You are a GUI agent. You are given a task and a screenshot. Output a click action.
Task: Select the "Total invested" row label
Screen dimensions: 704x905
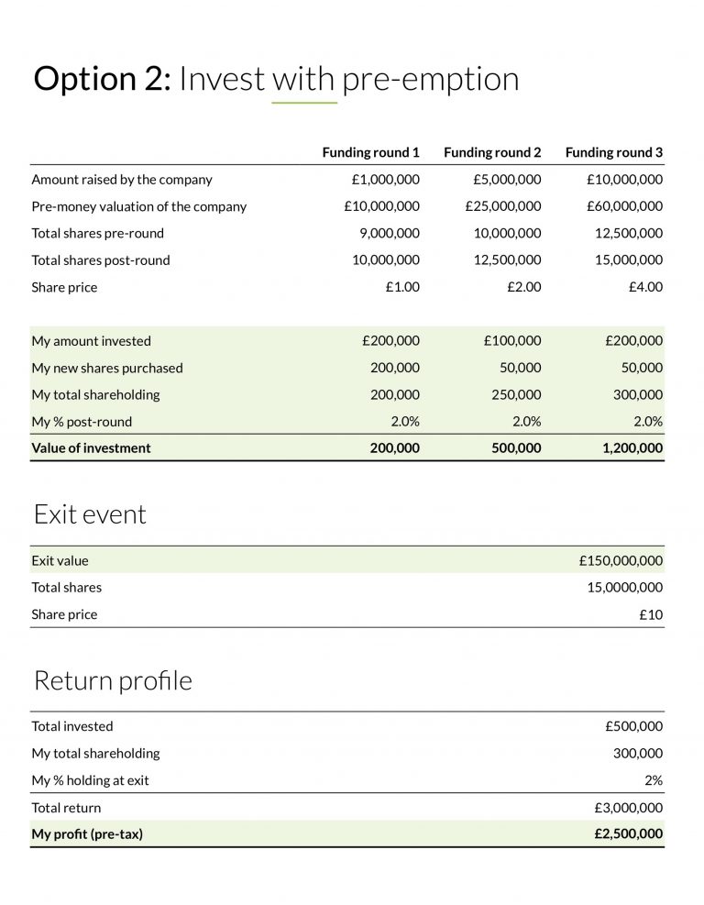pos(72,726)
